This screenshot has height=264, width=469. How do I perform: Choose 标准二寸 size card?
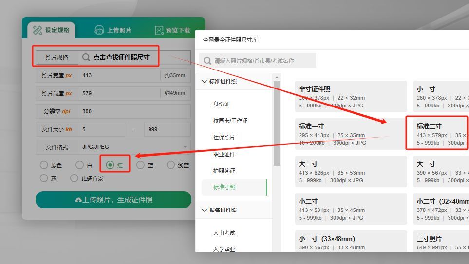[x=441, y=134]
